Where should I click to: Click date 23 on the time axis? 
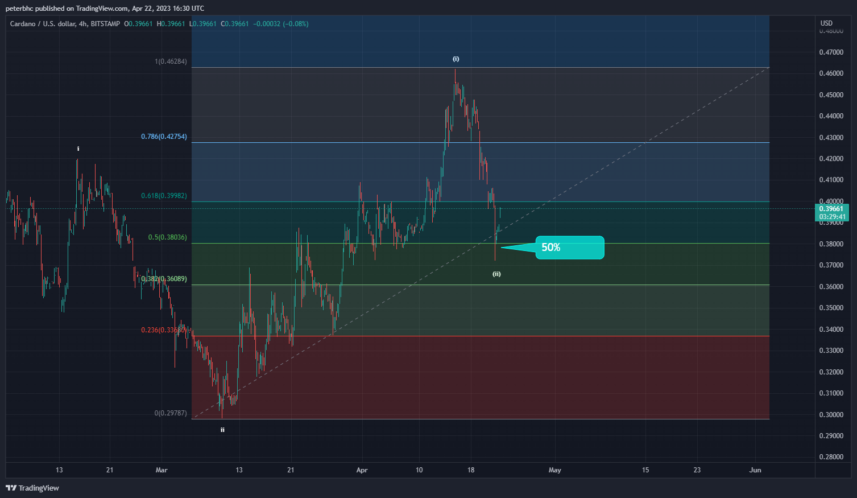[697, 470]
